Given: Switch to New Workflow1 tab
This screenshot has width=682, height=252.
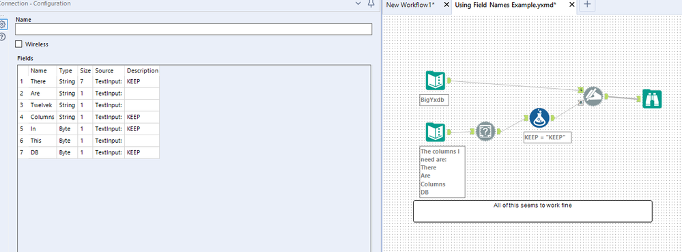Looking at the screenshot, I should (410, 5).
